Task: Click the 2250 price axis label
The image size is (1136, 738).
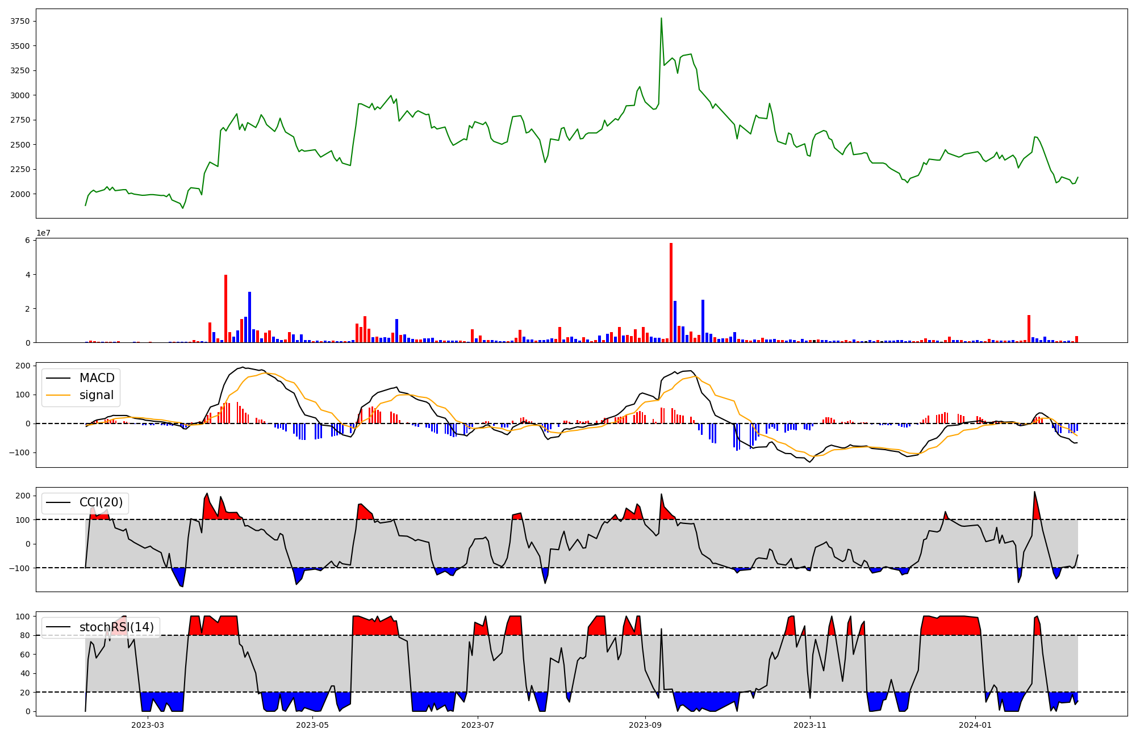Action: pos(20,169)
